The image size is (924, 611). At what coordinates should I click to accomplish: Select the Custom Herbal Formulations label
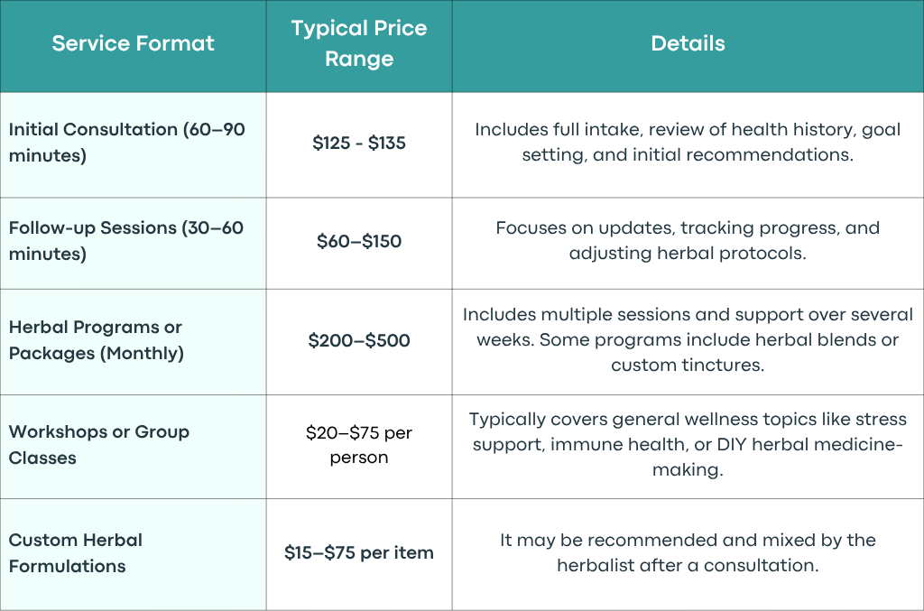[x=76, y=552]
